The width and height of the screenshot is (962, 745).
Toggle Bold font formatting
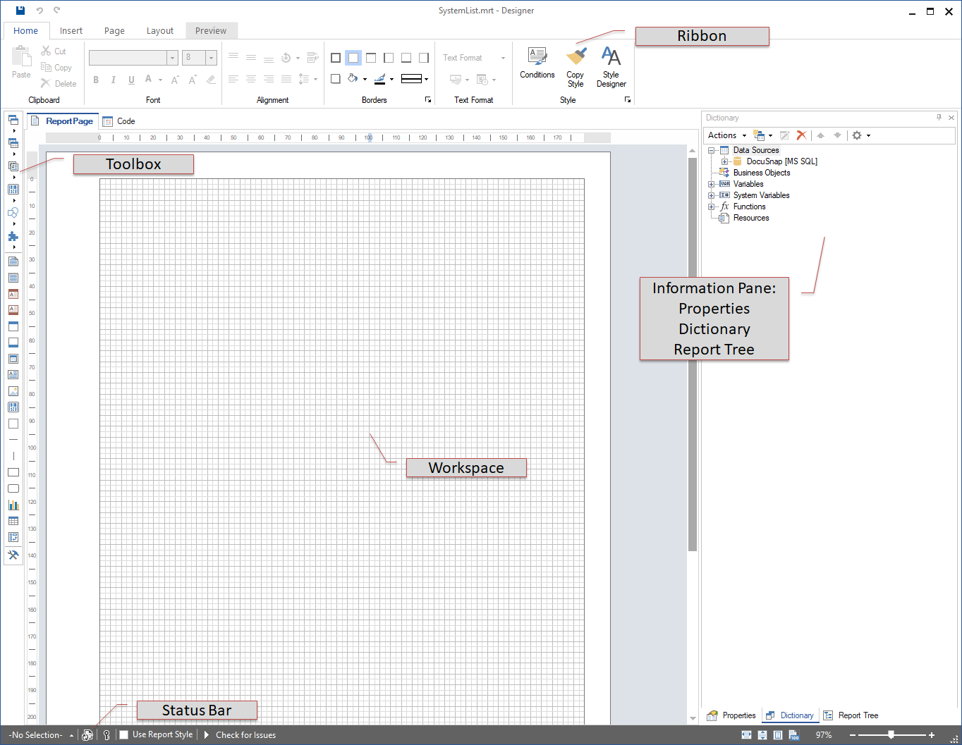pos(96,80)
